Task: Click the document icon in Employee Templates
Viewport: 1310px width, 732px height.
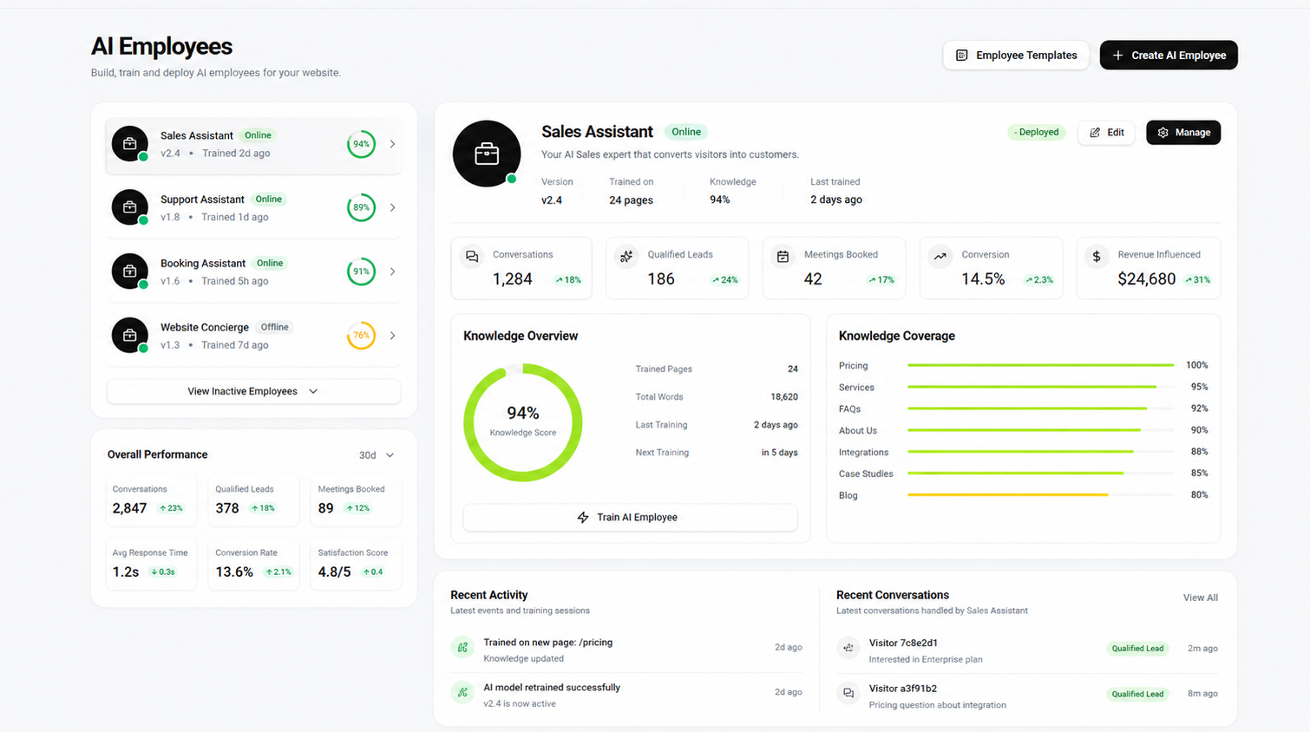Action: (x=961, y=56)
